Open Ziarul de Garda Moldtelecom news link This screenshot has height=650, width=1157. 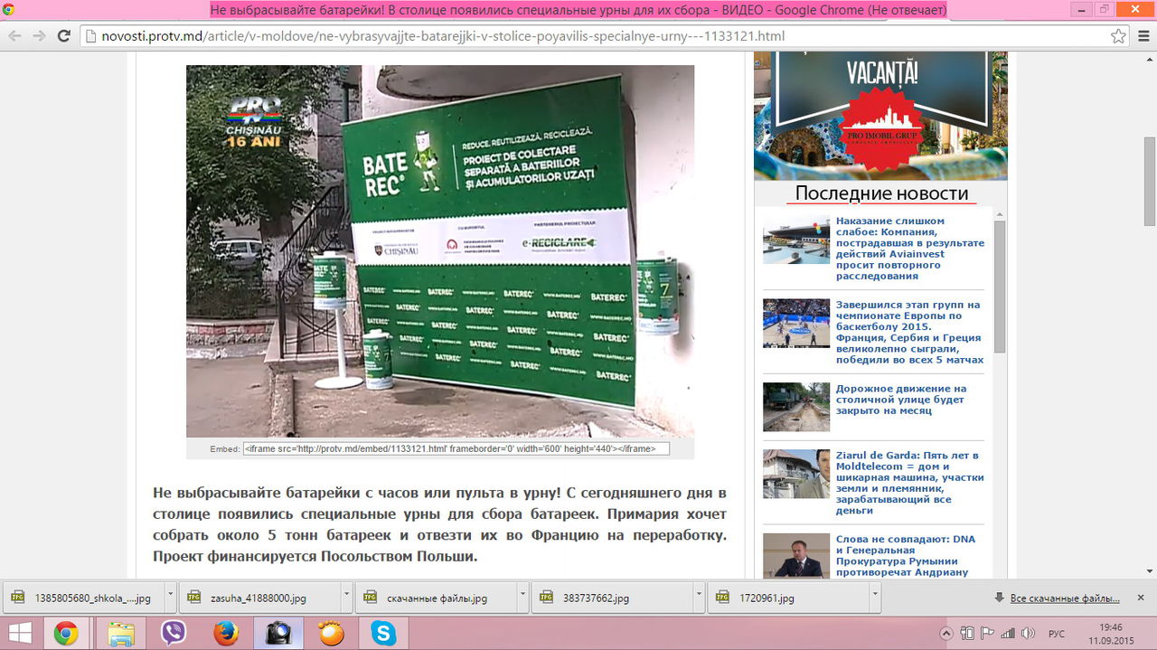pyautogui.click(x=909, y=483)
